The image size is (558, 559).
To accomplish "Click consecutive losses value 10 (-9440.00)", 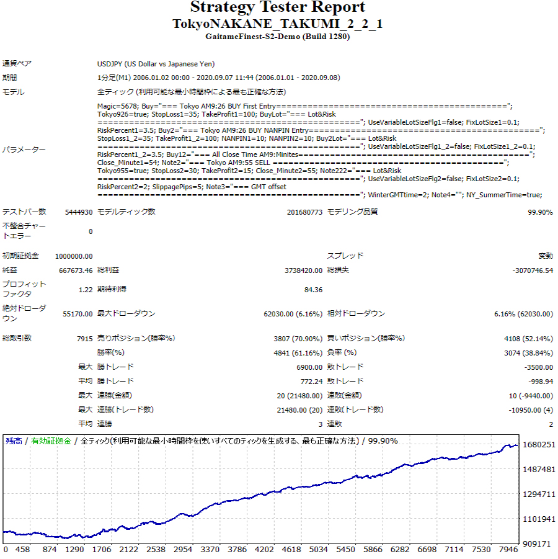I will point(531,396).
